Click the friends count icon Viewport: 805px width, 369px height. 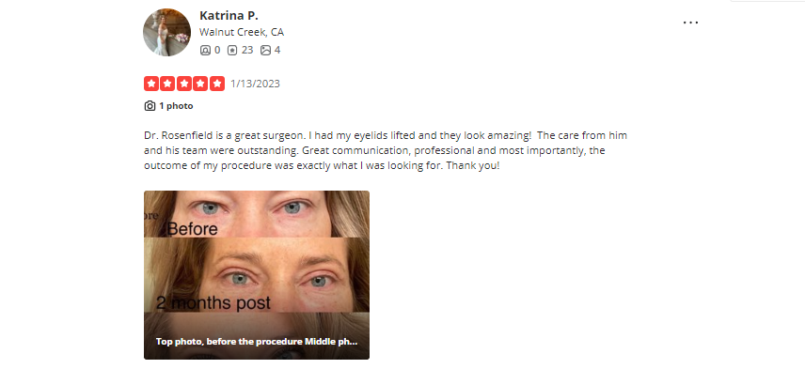coord(205,50)
